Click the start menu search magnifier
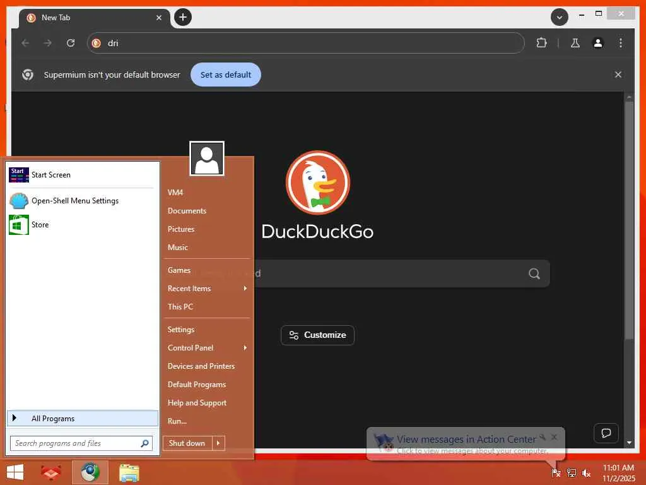Image resolution: width=646 pixels, height=485 pixels. (x=144, y=443)
